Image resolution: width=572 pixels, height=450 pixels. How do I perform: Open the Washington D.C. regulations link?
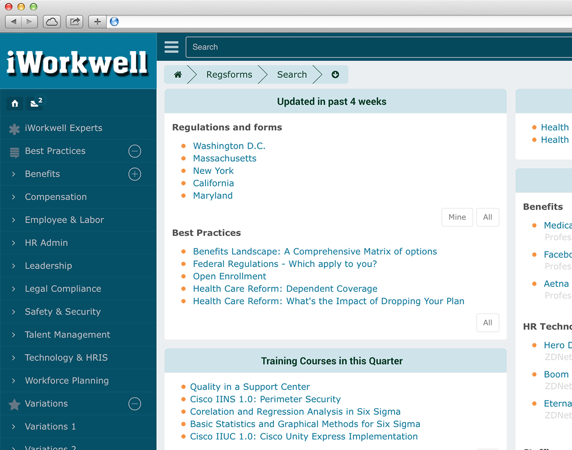coord(229,146)
